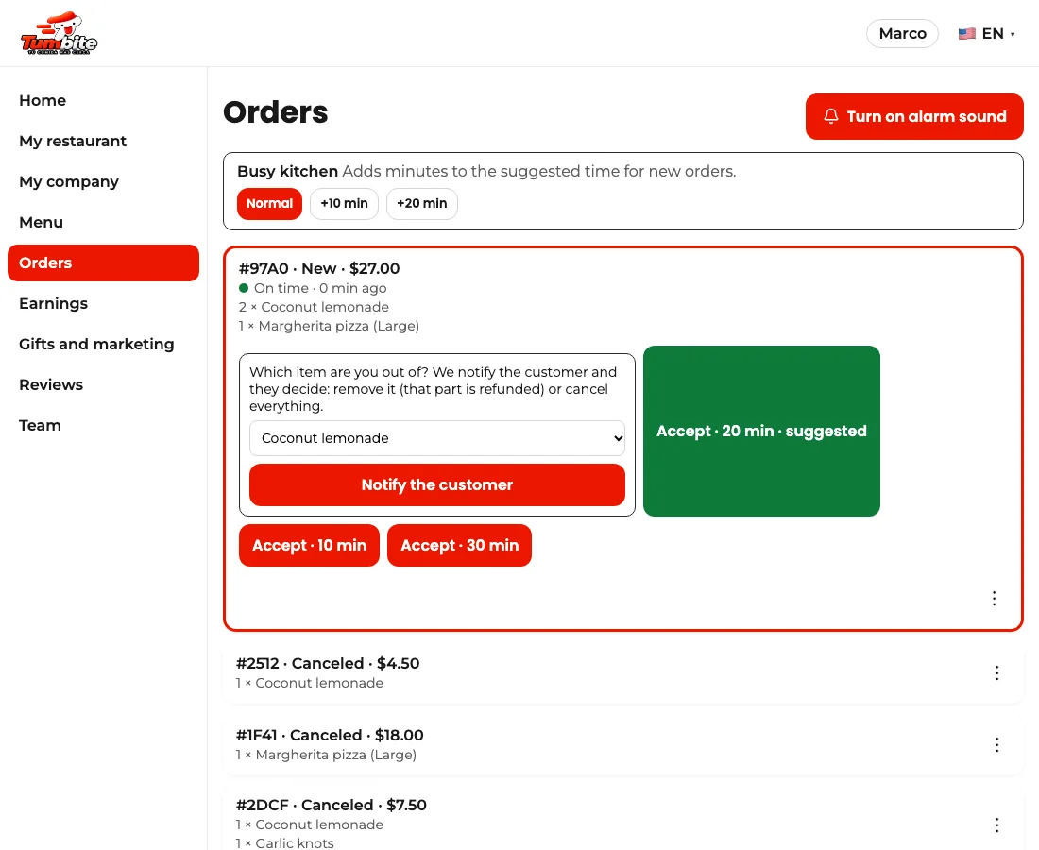Click Notify the customer button

pyautogui.click(x=437, y=484)
